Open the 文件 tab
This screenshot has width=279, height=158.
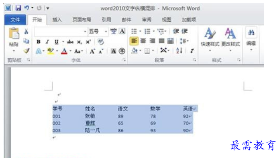coord(15,20)
